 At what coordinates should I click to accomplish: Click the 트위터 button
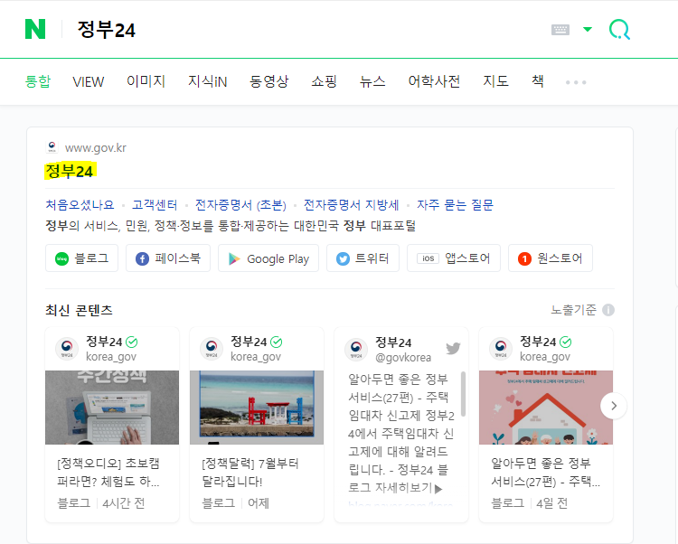pos(363,258)
